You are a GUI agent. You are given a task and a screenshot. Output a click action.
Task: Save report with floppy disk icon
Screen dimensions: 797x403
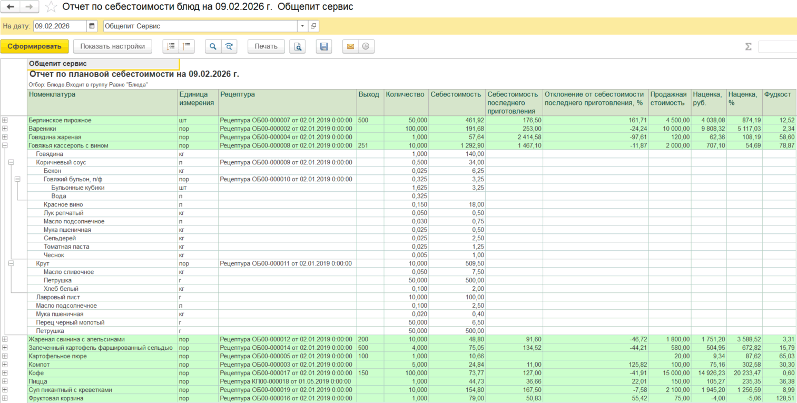coord(324,46)
